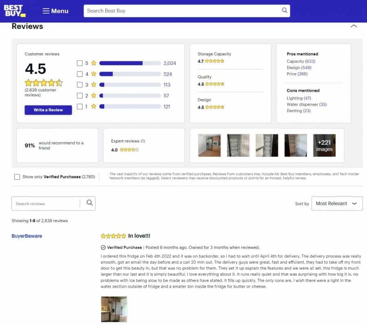Check the 5 star filter checkbox
Viewport: 367px width, 325px height.
80,63
